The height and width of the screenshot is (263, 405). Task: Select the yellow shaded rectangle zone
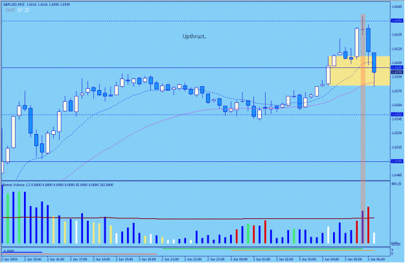[x=359, y=71]
